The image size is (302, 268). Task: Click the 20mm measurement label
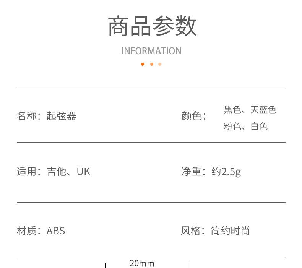point(142,263)
